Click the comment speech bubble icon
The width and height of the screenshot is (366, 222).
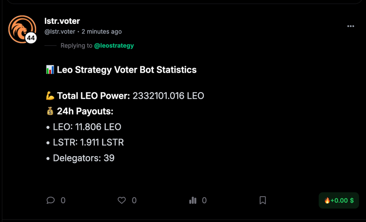(x=51, y=200)
